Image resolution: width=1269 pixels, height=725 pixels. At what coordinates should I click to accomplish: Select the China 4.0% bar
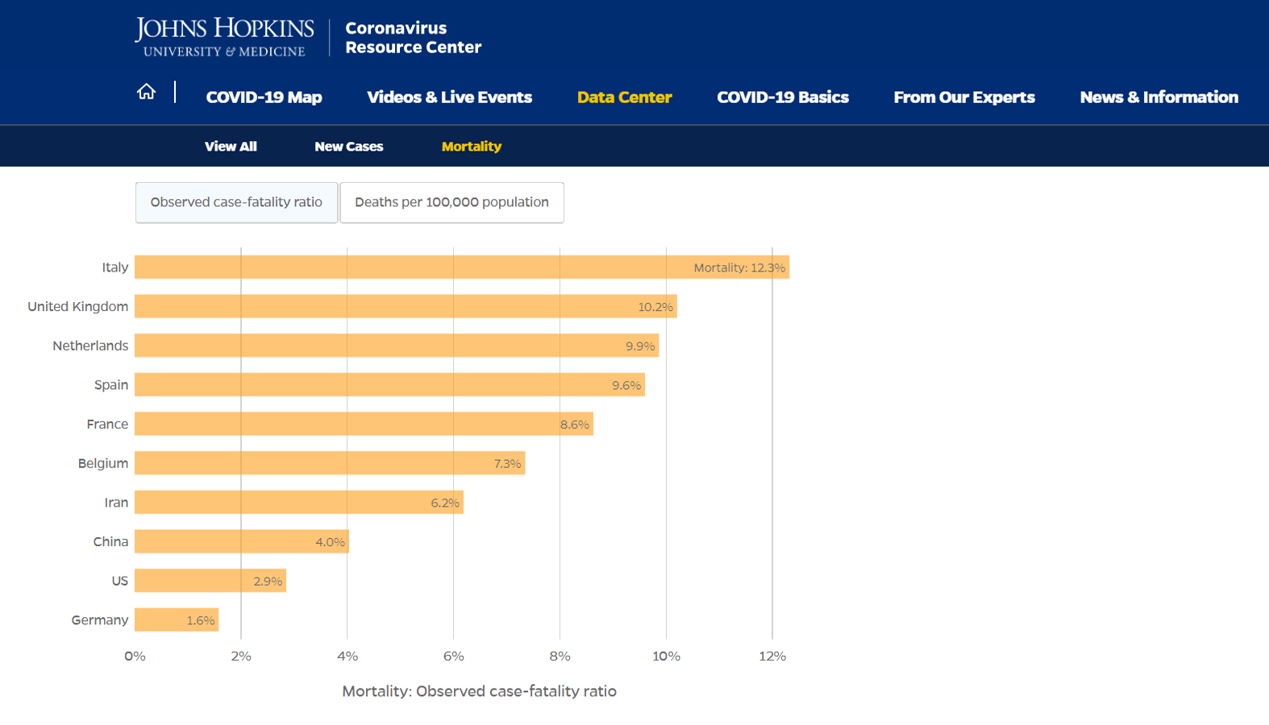click(242, 541)
